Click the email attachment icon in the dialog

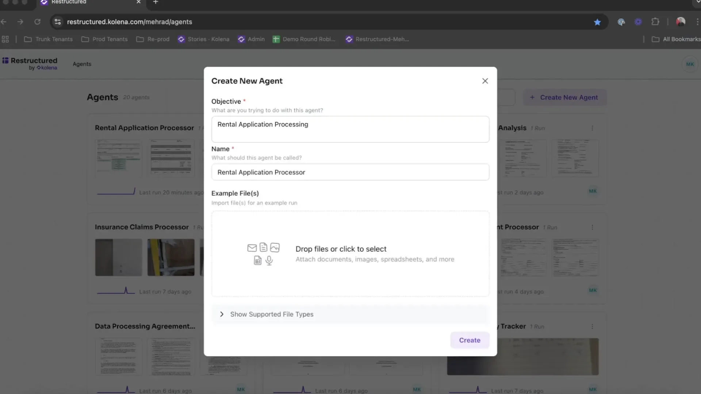tap(252, 248)
